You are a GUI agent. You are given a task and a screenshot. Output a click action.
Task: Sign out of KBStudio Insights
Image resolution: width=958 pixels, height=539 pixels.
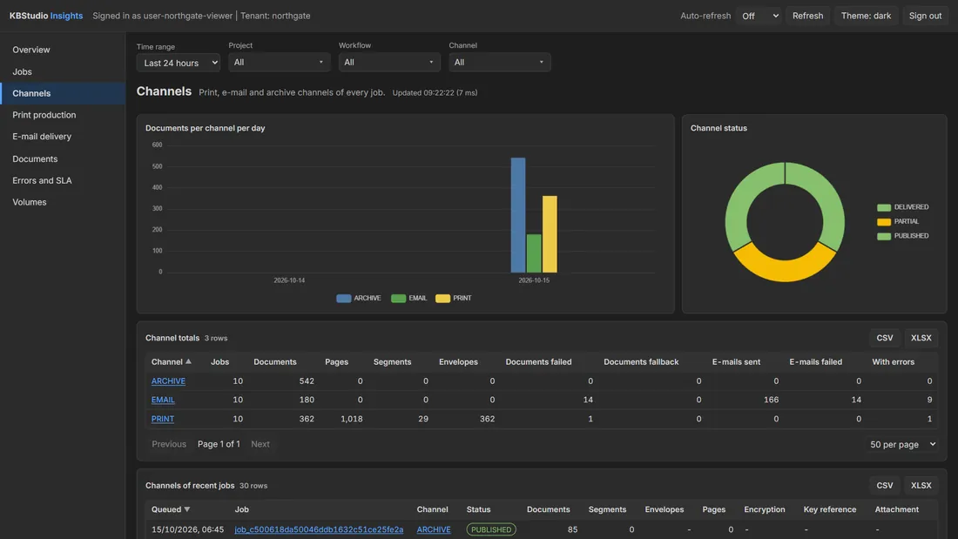coord(925,16)
